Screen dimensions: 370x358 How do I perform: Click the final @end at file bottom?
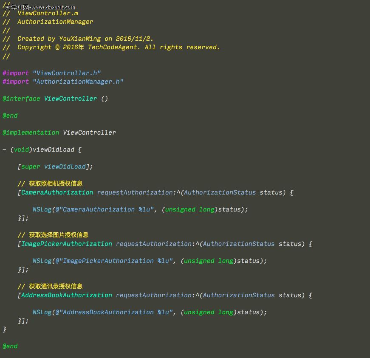[x=10, y=346]
